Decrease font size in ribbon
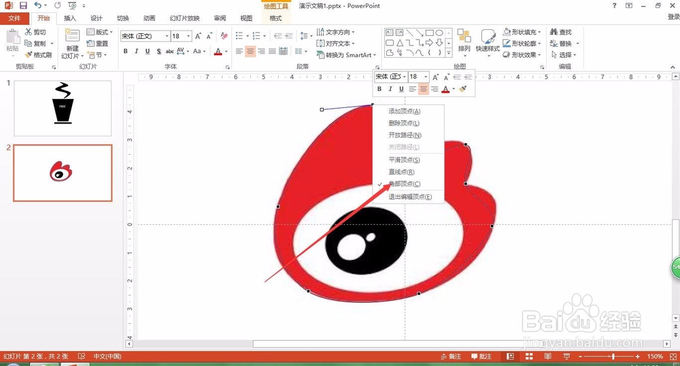 [209, 36]
